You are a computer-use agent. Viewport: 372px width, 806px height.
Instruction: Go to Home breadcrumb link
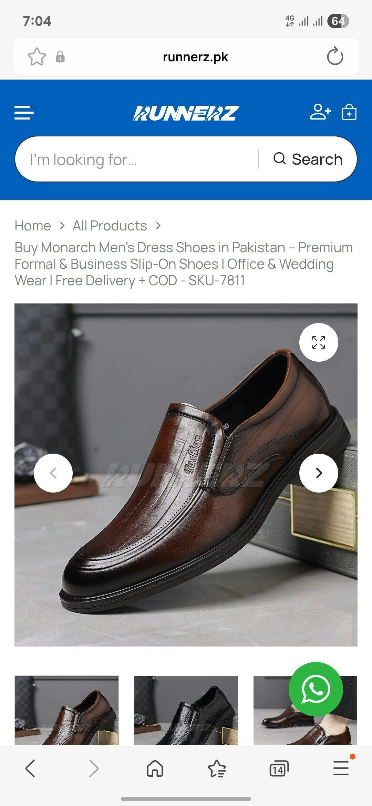coord(33,226)
